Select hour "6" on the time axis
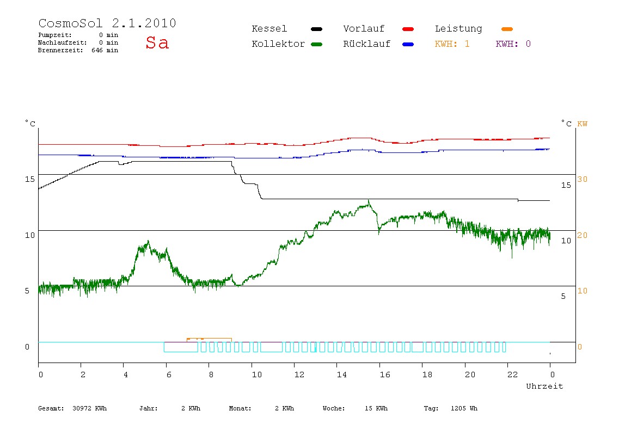The height and width of the screenshot is (442, 625). coord(169,375)
